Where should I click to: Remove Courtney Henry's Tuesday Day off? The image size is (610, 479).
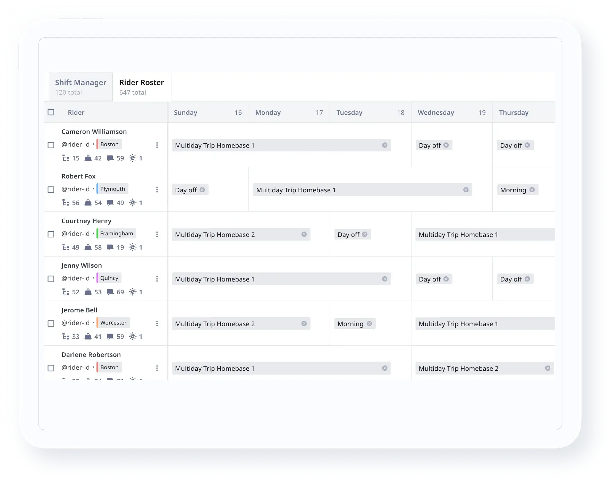pyautogui.click(x=365, y=234)
